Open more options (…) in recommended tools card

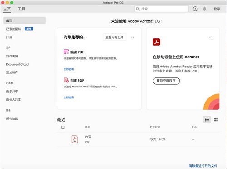[x=133, y=37]
